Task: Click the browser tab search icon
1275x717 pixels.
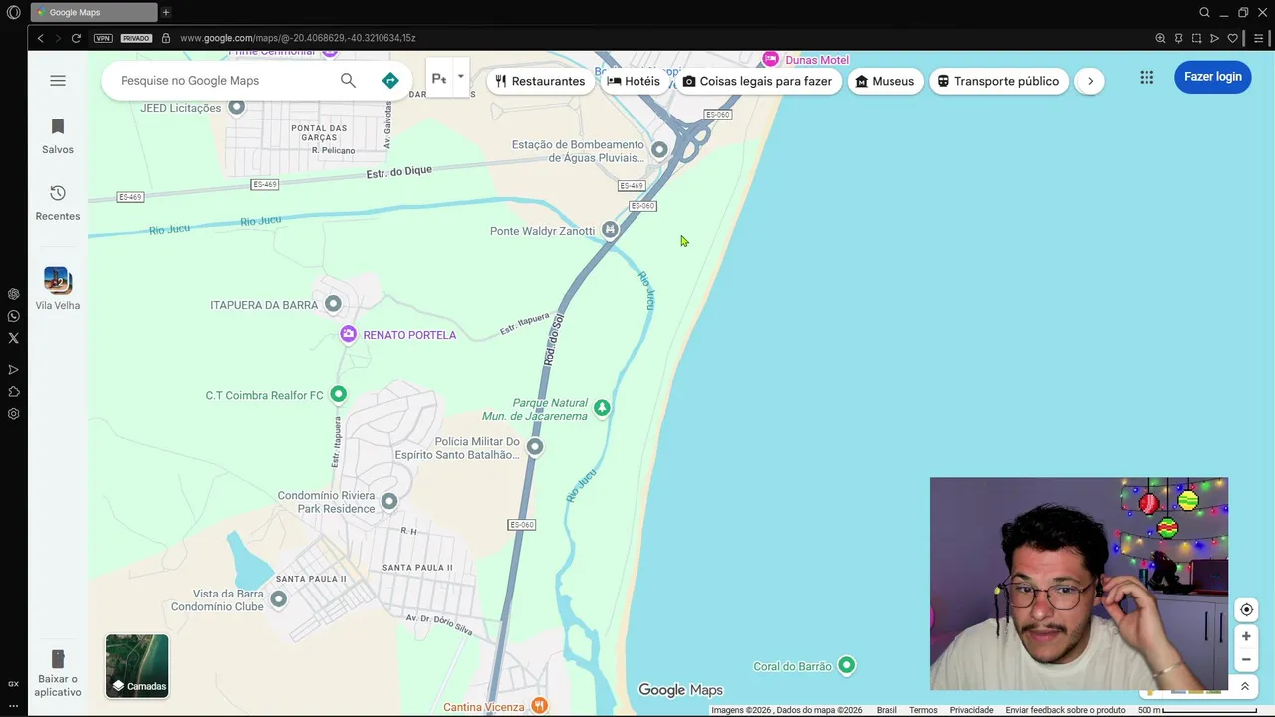Action: pos(1204,13)
